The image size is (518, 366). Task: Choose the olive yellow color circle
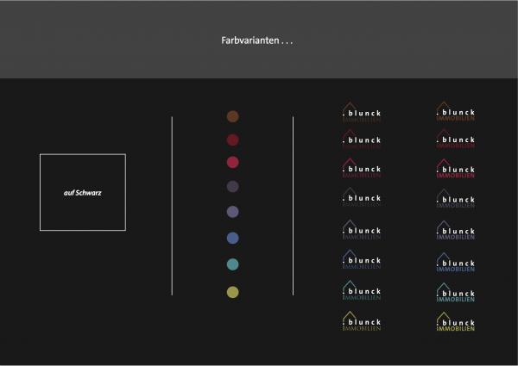[x=232, y=292]
